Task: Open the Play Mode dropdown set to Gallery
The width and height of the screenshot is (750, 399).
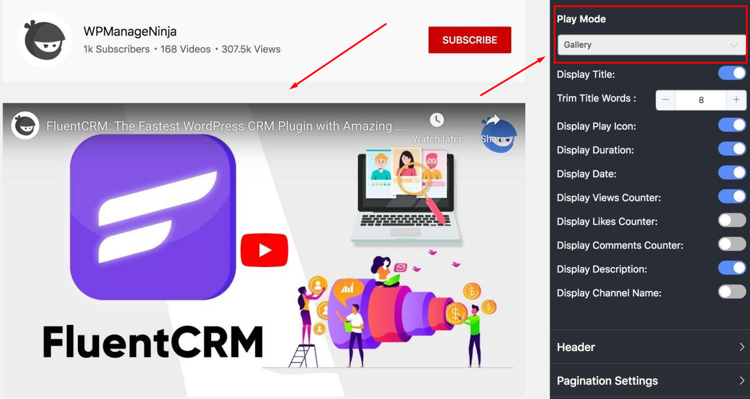Action: 652,45
